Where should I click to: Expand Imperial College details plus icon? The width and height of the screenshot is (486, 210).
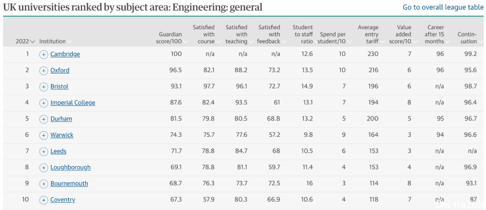[44, 103]
